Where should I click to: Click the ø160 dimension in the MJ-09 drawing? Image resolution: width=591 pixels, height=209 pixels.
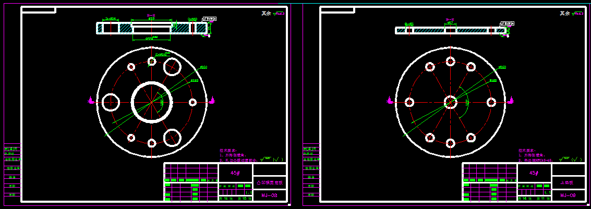502,67
